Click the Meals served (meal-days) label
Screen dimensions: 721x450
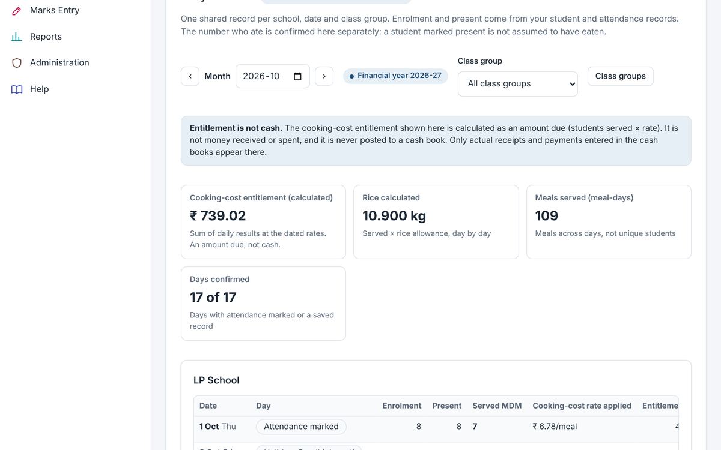585,197
